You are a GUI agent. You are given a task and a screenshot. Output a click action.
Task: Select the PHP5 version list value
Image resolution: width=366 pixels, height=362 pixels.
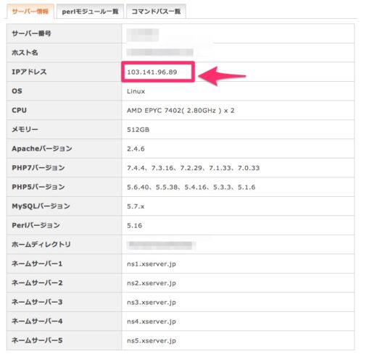tap(191, 187)
